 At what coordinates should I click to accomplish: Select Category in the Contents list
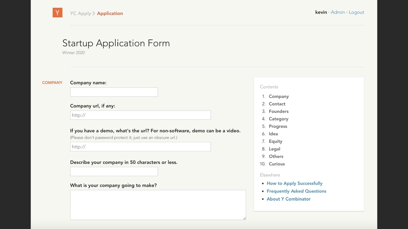[x=278, y=119]
